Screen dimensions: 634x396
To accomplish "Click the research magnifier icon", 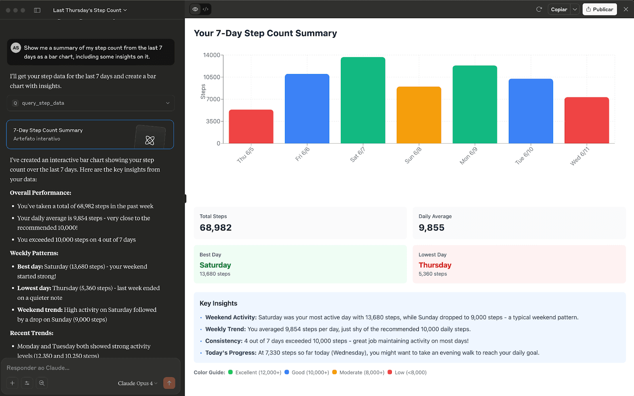I will click(x=42, y=383).
